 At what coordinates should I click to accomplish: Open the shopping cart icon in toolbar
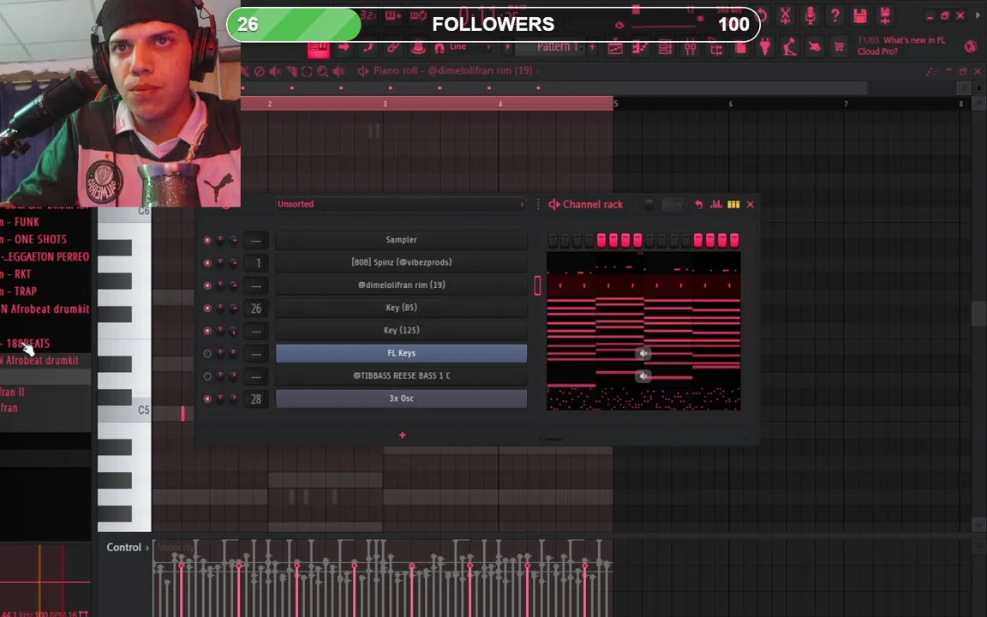[x=839, y=47]
